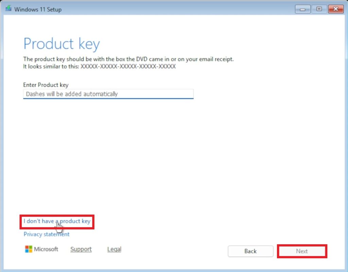Minimize the Windows 11 Setup window
348x272 pixels.
(303, 9)
